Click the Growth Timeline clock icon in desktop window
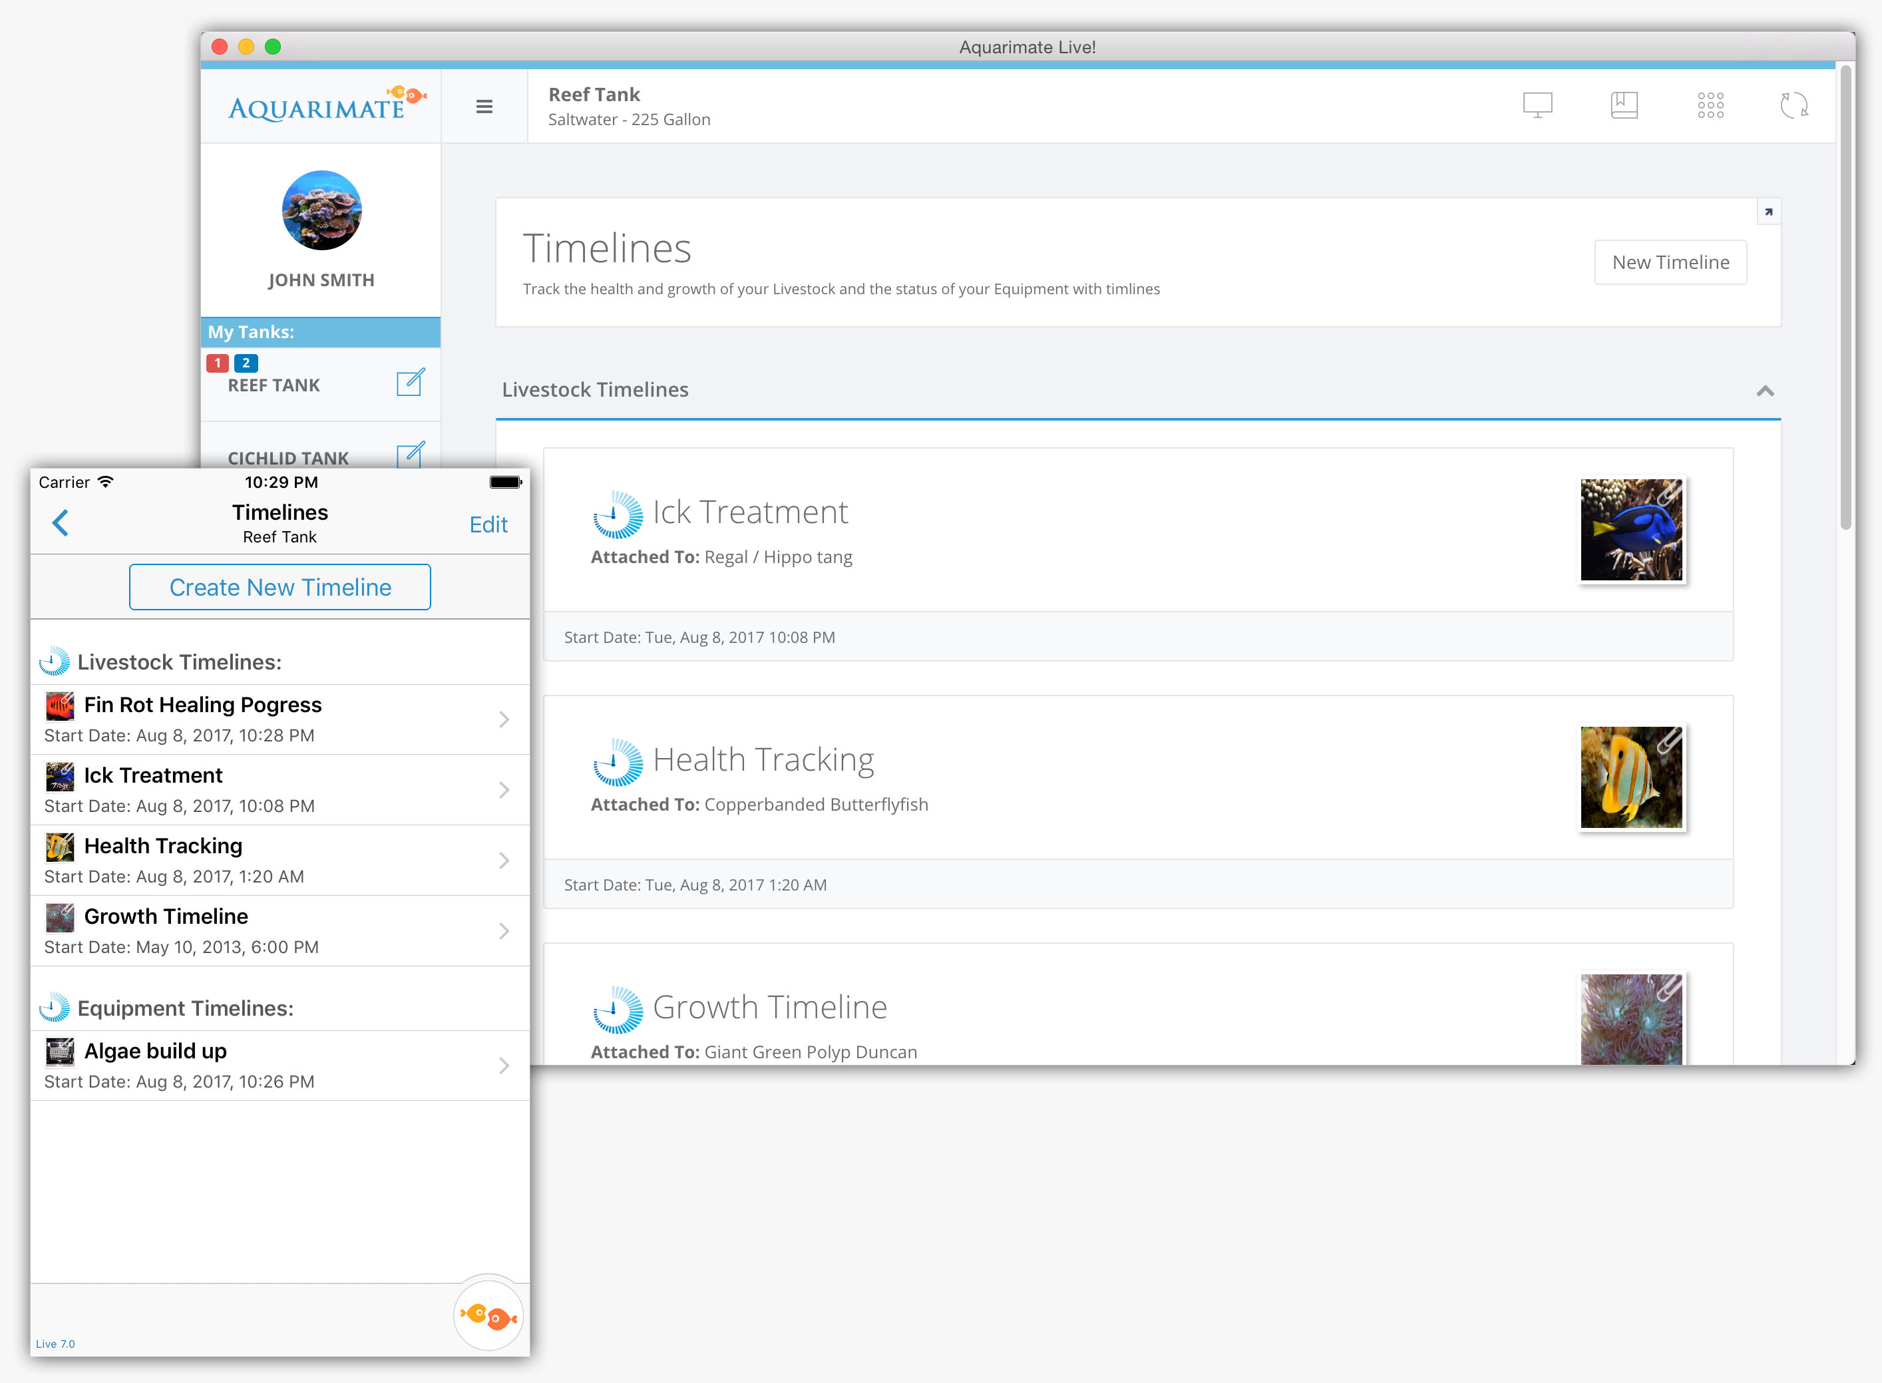1882x1383 pixels. 618,1010
